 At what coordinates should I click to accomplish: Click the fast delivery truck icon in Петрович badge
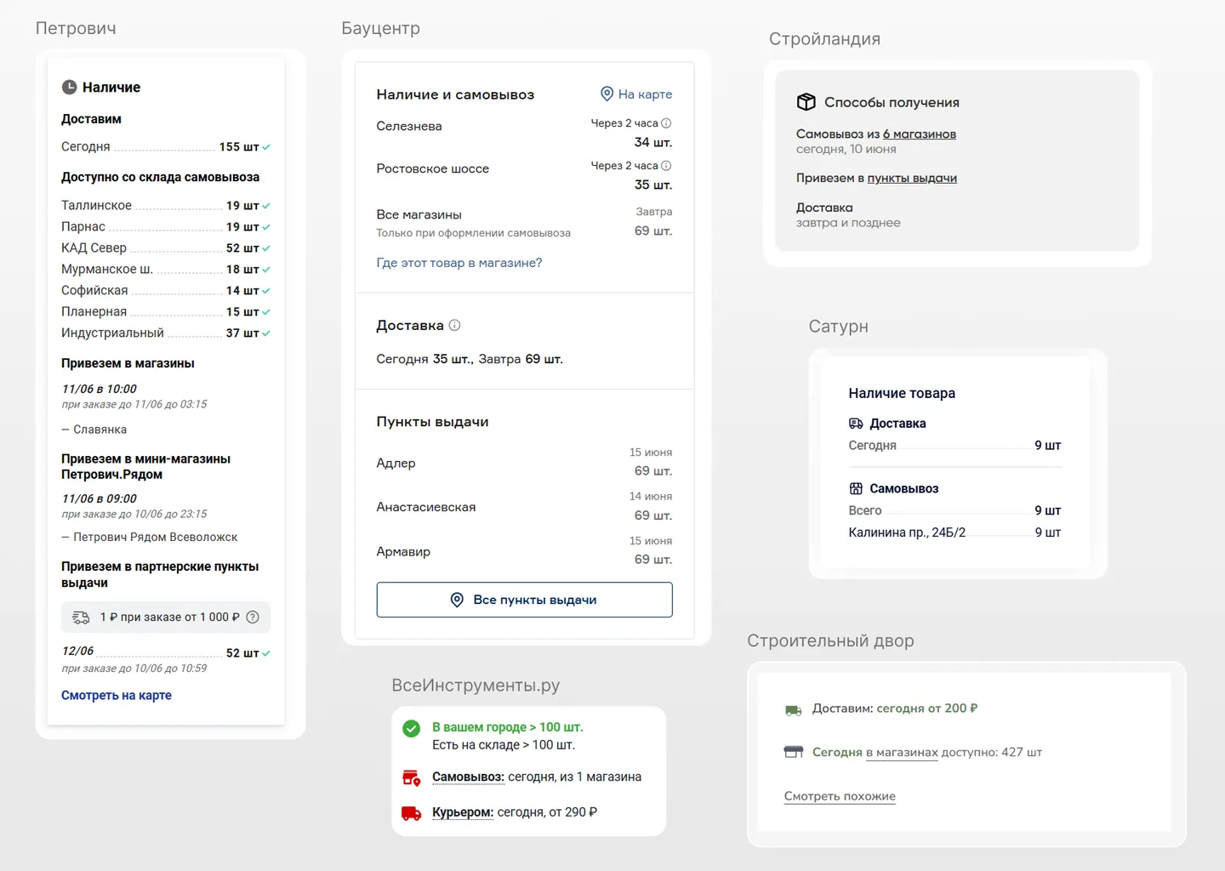coord(81,618)
